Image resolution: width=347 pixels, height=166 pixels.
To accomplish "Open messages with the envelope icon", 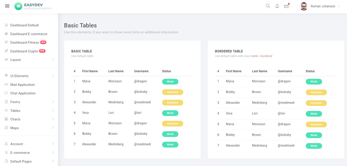I will tap(286, 6).
